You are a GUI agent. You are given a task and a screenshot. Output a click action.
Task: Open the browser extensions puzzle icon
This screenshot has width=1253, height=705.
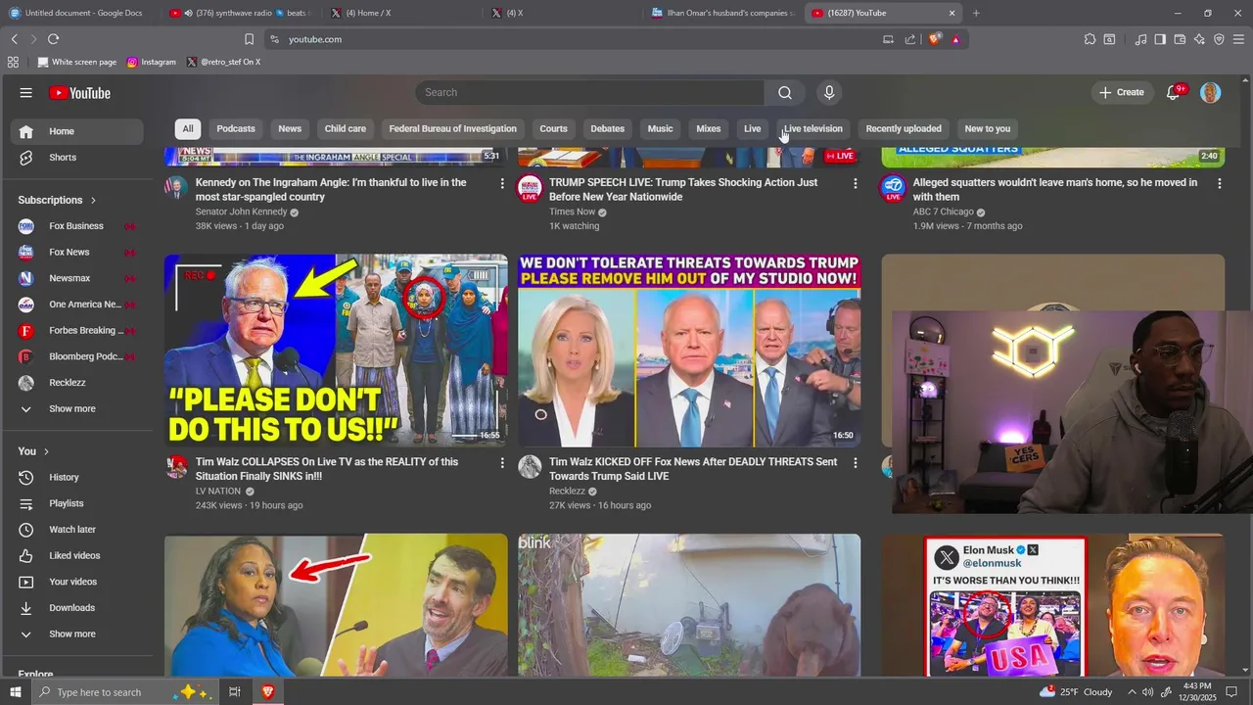click(1090, 39)
